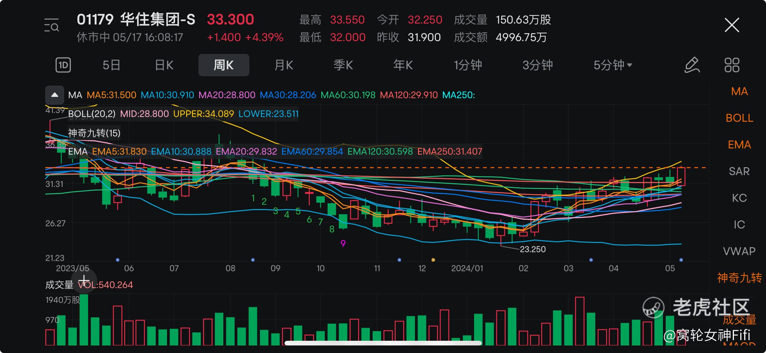
Task: Collapse the indicator legend with the up arrow
Action: [55, 95]
